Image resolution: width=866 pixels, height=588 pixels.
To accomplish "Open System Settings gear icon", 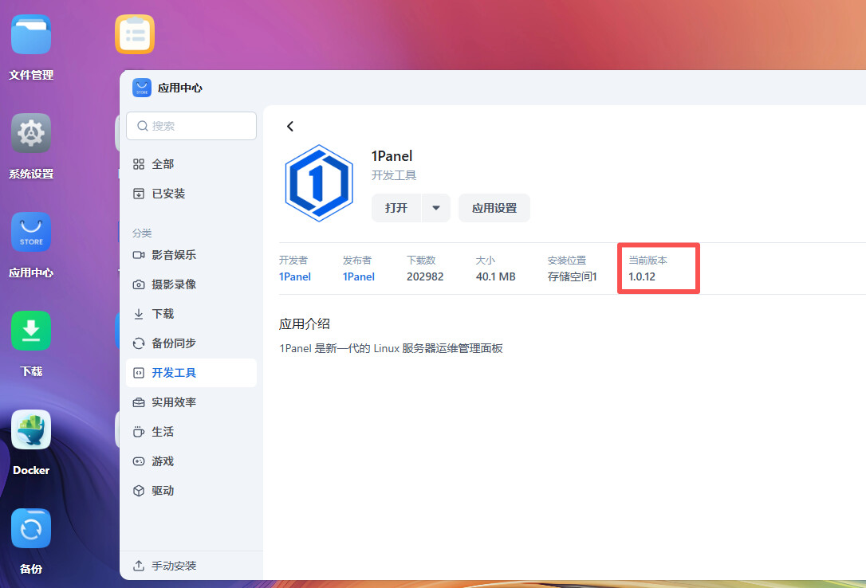I will (31, 134).
